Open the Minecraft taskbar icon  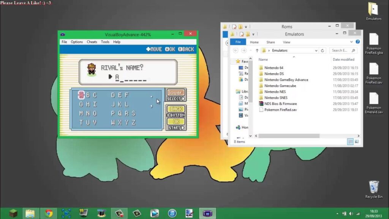click(x=13, y=213)
